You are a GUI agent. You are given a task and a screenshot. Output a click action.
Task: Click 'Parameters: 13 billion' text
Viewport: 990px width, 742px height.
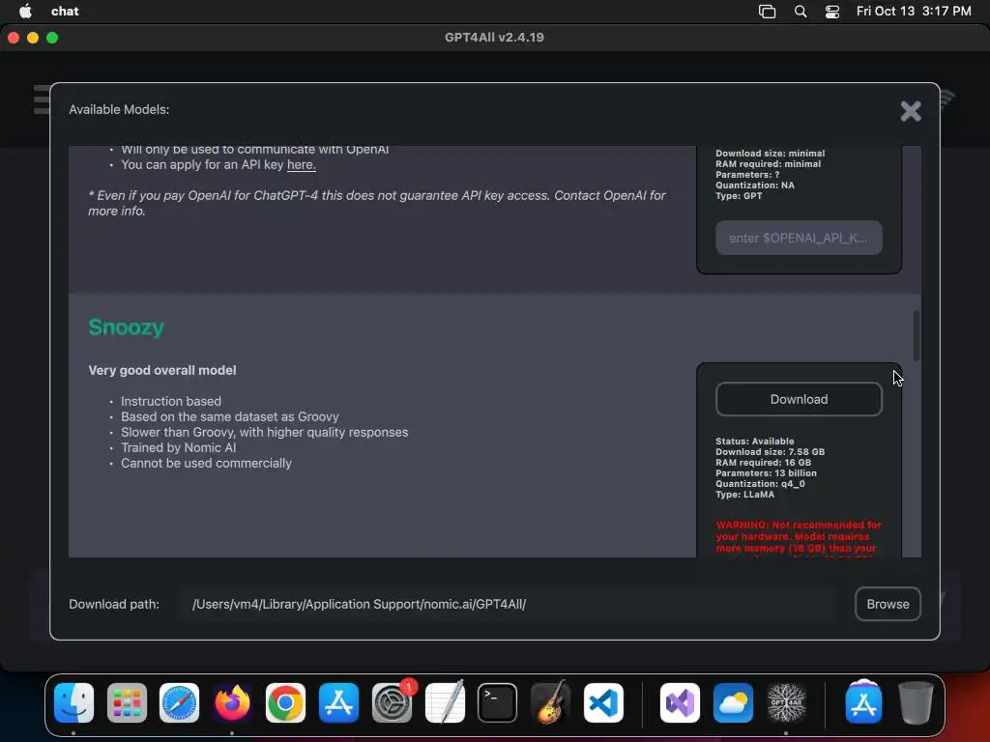[767, 473]
